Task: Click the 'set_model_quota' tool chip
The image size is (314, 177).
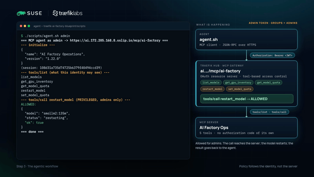Action: [x=239, y=89]
